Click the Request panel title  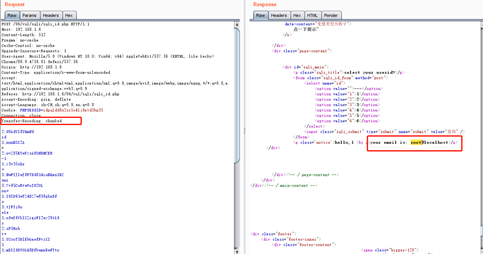tap(15, 4)
